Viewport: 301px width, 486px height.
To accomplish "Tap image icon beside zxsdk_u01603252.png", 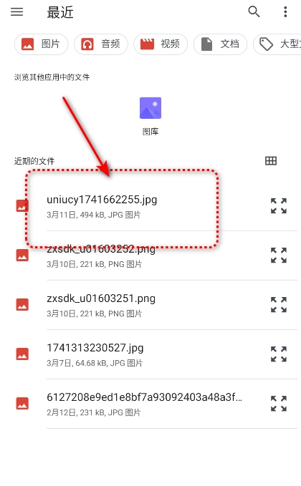I will [22, 256].
